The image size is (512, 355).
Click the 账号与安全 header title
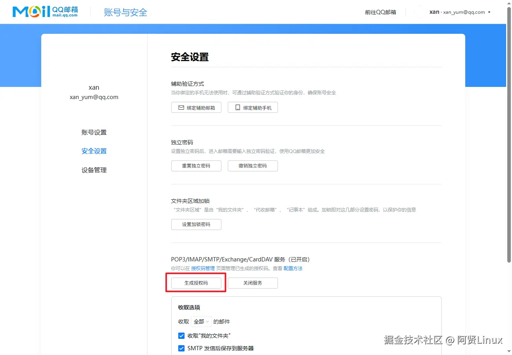(126, 12)
